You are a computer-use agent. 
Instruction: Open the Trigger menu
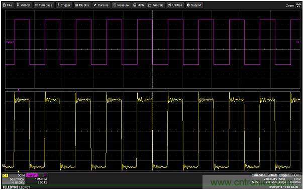pos(64,5)
